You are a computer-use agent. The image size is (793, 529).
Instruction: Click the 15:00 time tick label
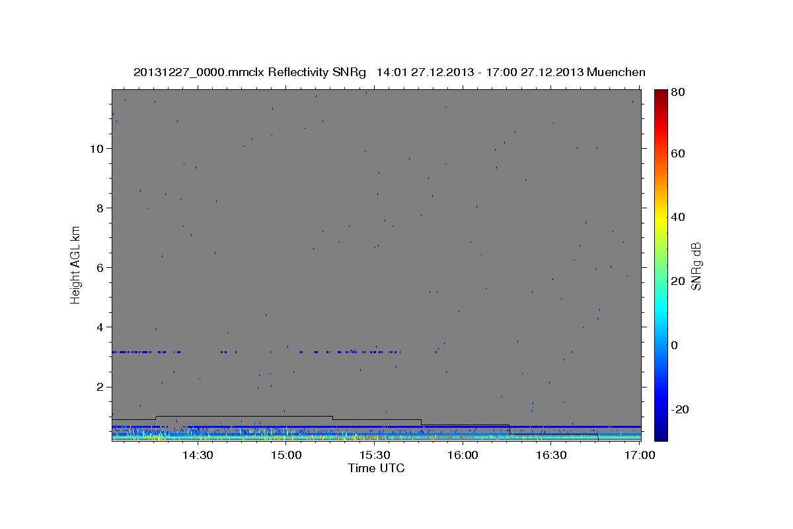coord(286,455)
